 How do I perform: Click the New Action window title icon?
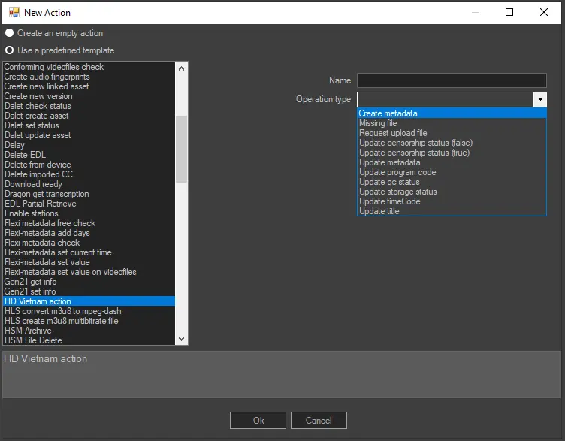[14, 12]
